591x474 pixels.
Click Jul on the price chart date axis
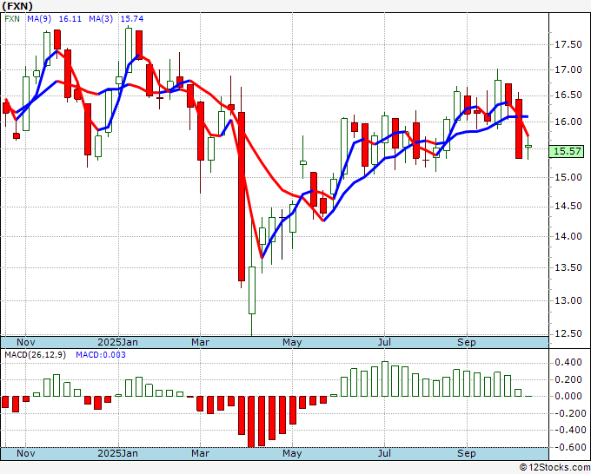pos(384,342)
